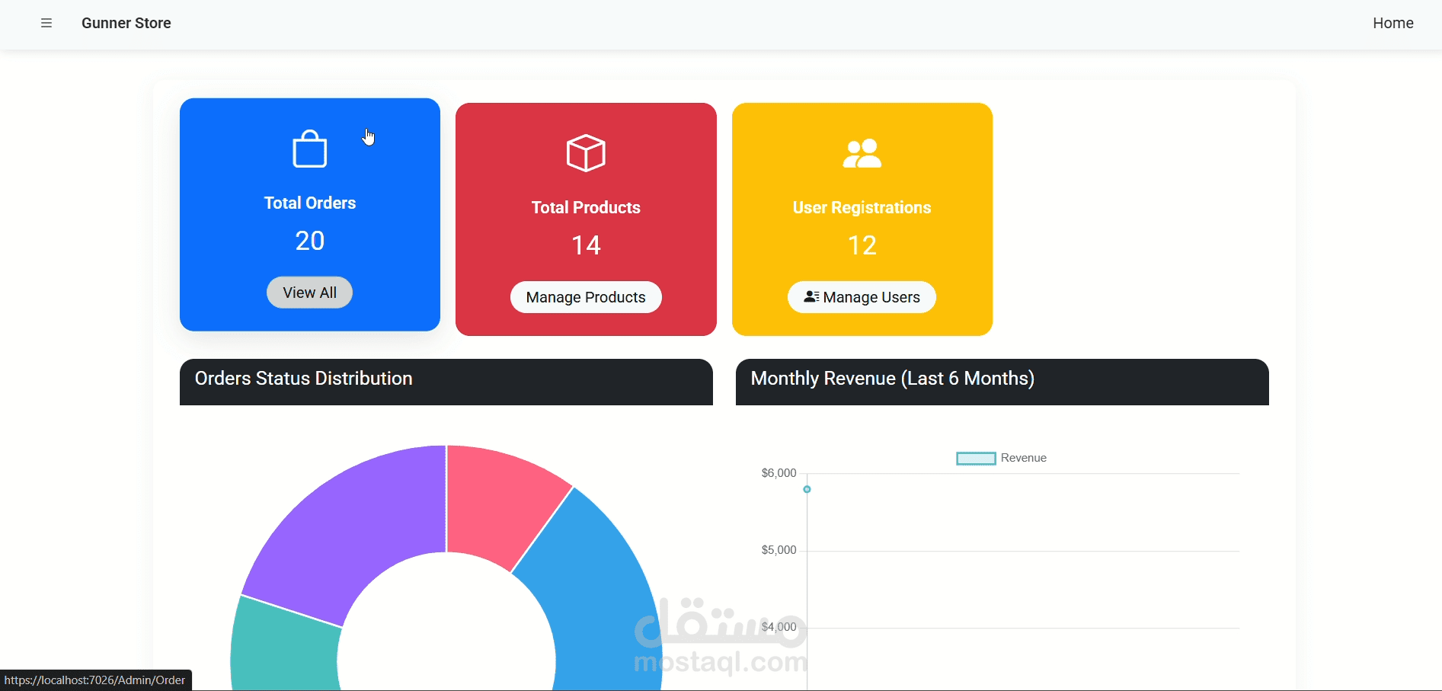Click the users icon on User Registrations

pyautogui.click(x=862, y=153)
